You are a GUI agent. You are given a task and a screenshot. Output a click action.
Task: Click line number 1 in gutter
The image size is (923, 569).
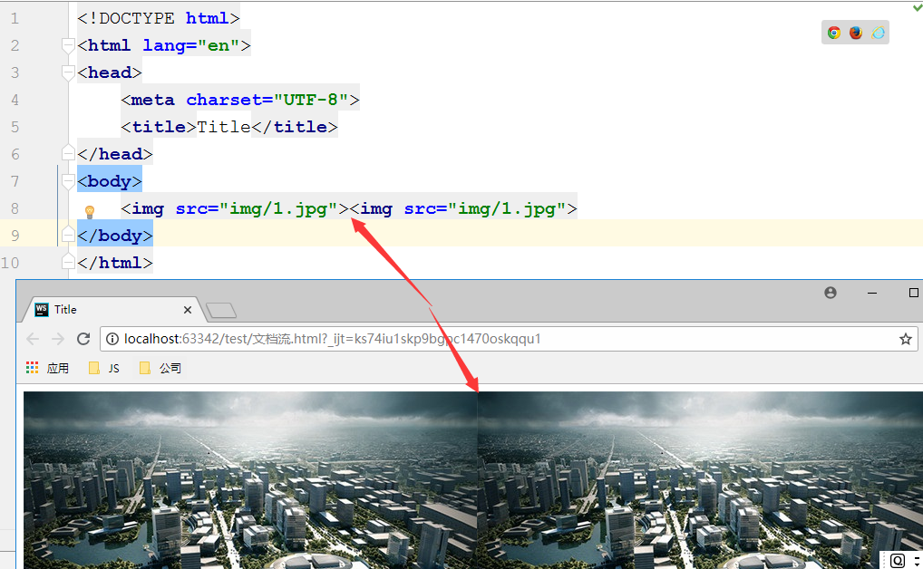click(x=15, y=18)
